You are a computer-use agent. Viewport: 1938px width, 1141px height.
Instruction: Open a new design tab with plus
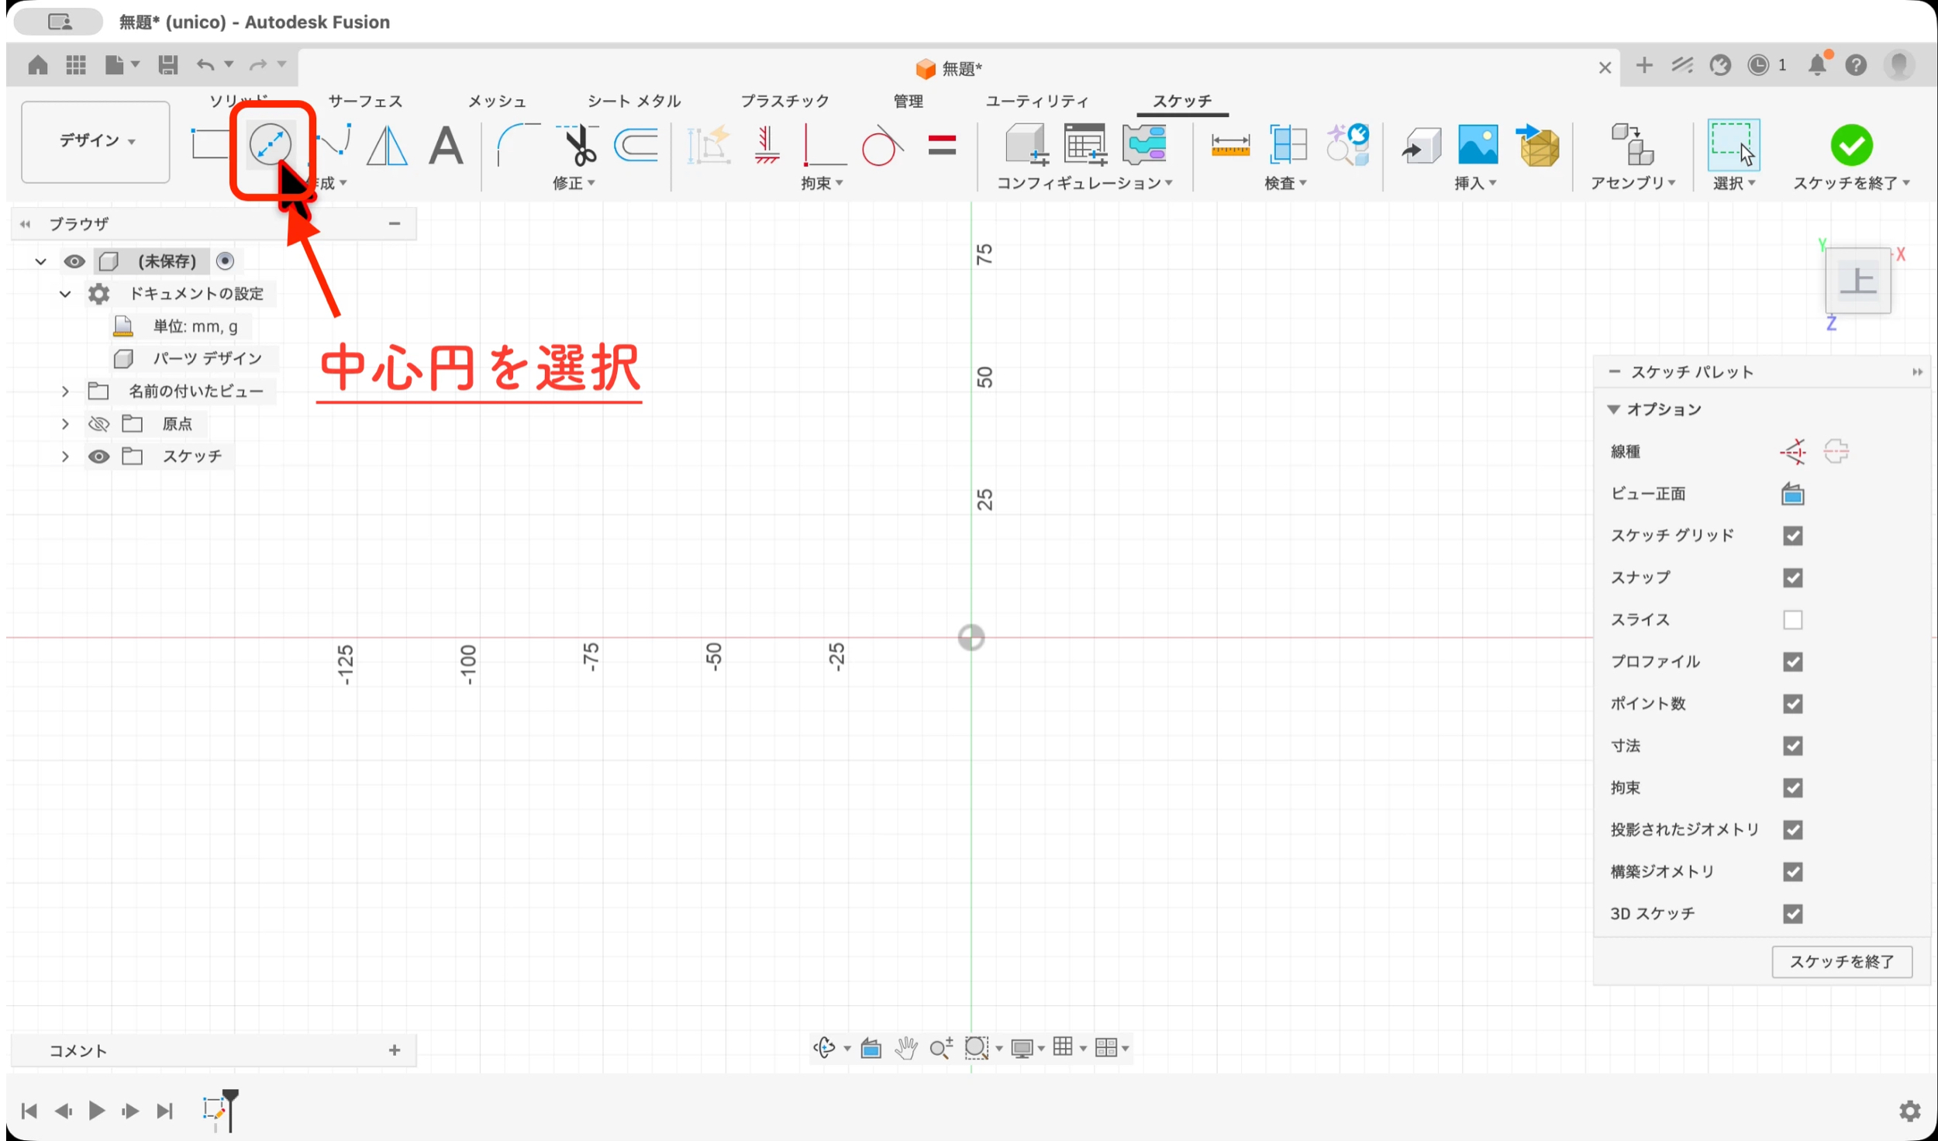[1643, 65]
